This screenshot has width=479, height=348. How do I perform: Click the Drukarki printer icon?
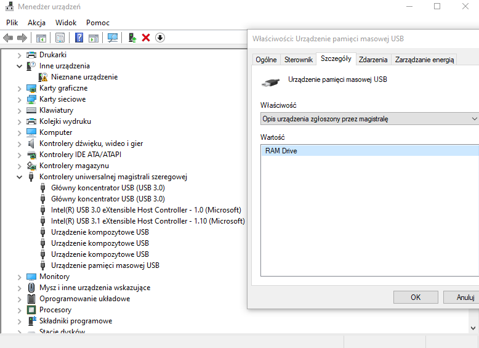[31, 55]
